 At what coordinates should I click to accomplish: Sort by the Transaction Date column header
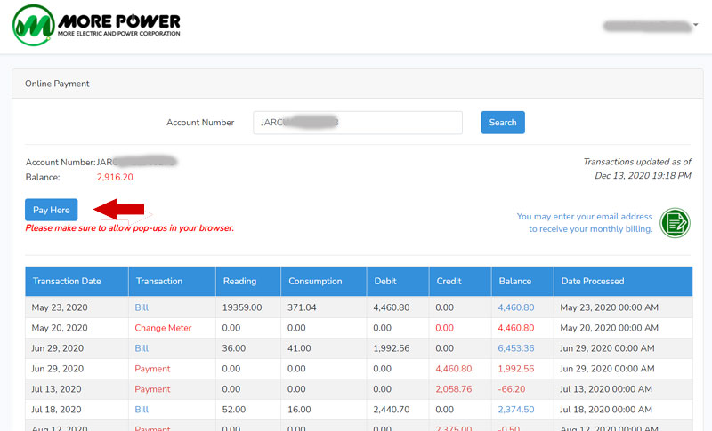pos(67,282)
